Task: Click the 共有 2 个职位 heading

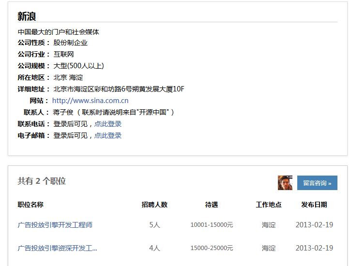Action: click(42, 181)
